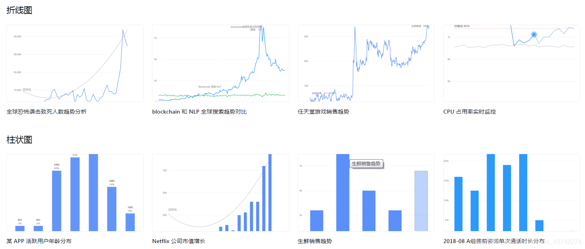
Task: Click the blockchain 和 NLP 全球搜索趋势对比 title
Action: 199,112
